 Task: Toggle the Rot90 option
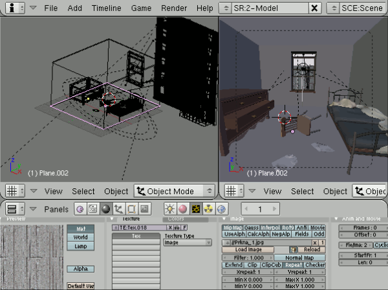[x=288, y=228]
